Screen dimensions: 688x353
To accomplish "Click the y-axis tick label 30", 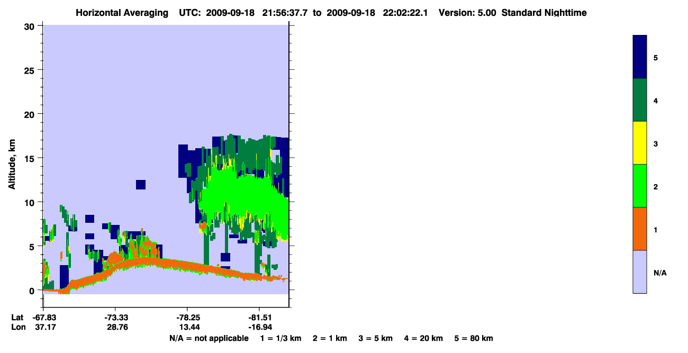I will (30, 26).
